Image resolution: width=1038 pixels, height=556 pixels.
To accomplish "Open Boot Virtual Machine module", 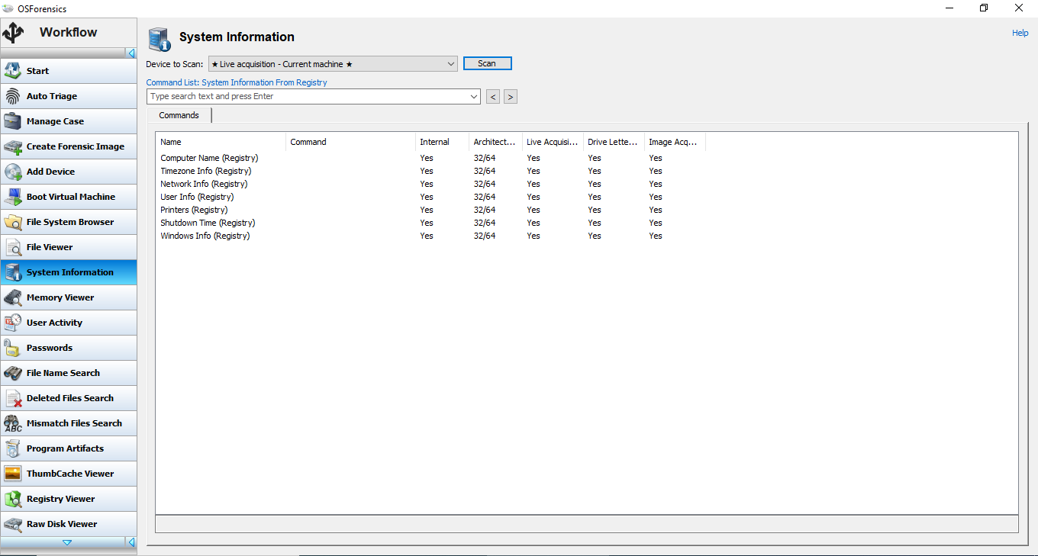I will [69, 197].
